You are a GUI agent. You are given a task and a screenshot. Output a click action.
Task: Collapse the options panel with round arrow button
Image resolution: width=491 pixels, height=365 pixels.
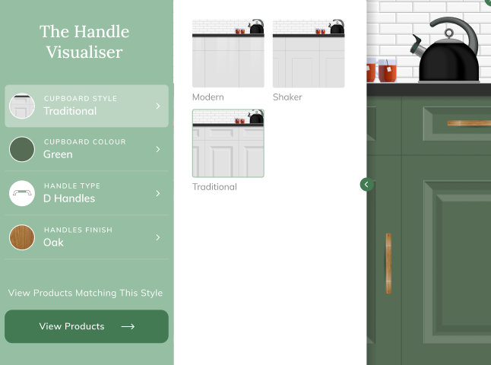[366, 185]
